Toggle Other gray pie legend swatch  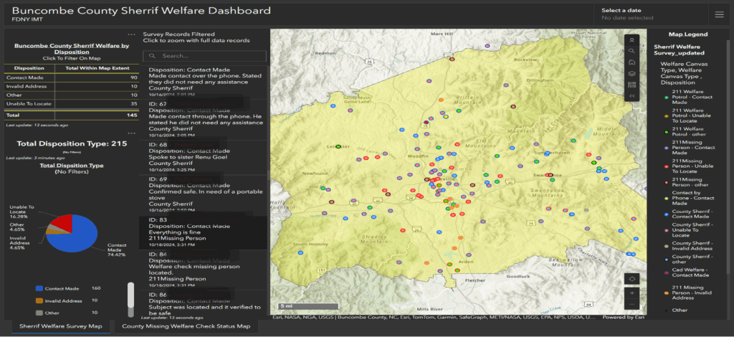39,313
